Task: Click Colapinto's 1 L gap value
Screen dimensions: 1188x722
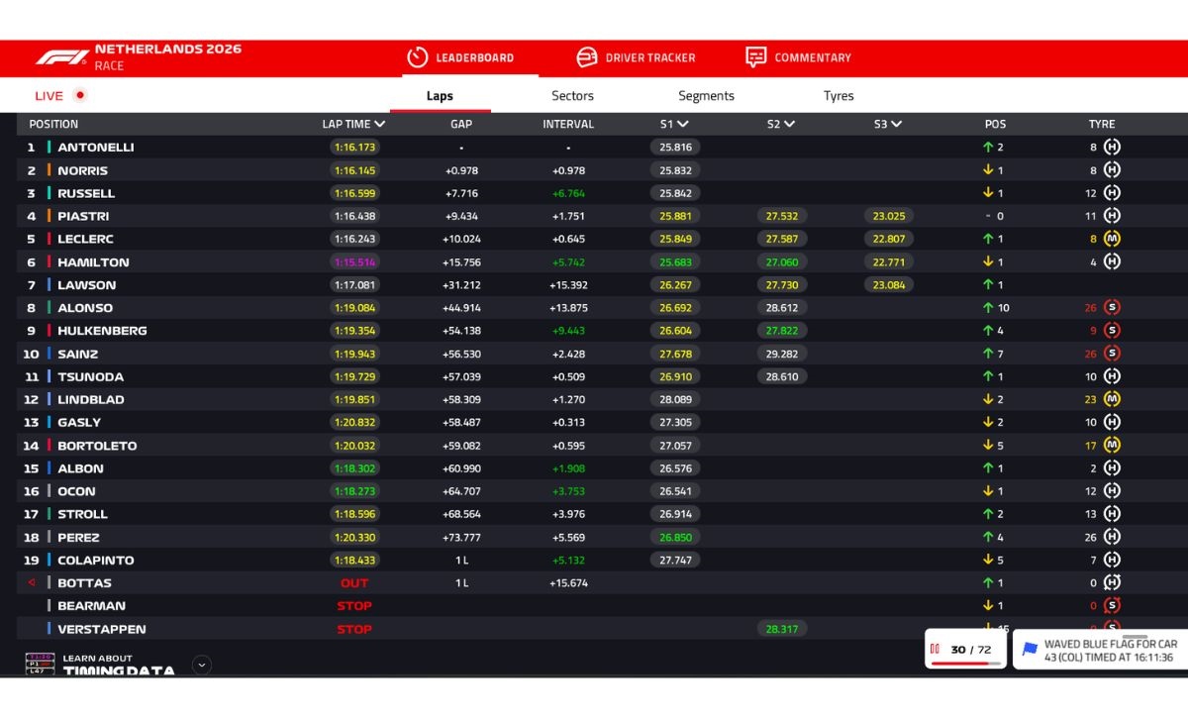Action: (461, 561)
